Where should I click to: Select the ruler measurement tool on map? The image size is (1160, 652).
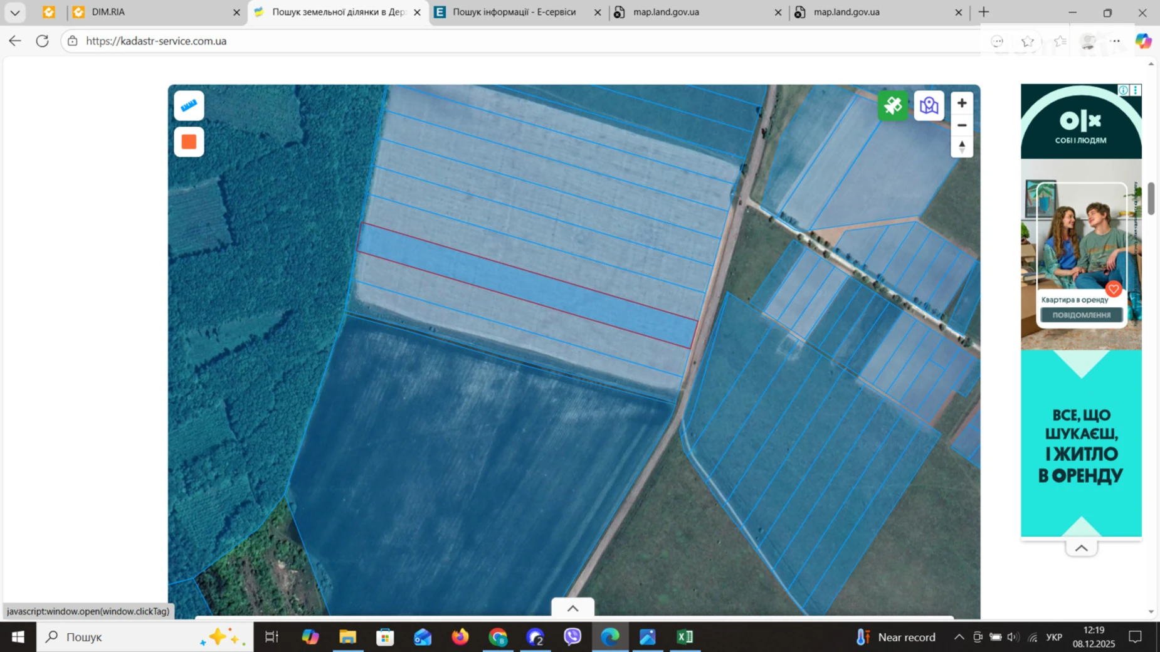pos(189,106)
